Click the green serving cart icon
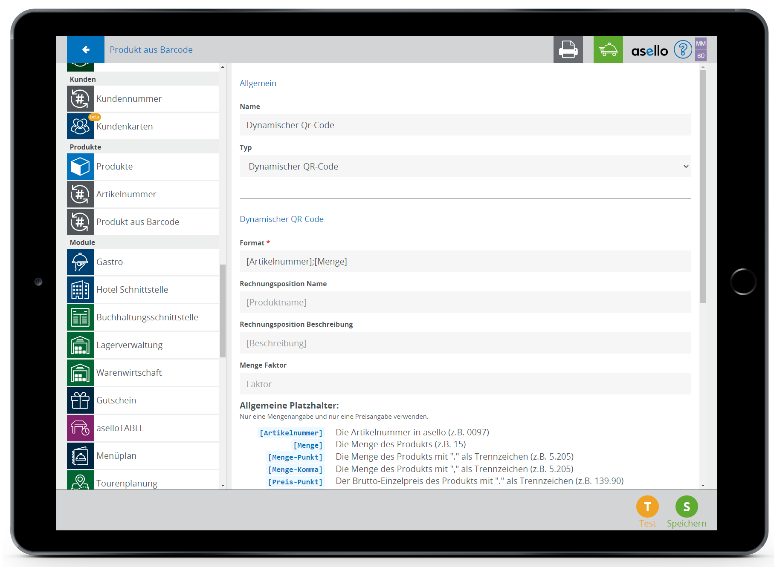774x567 pixels. pyautogui.click(x=608, y=50)
